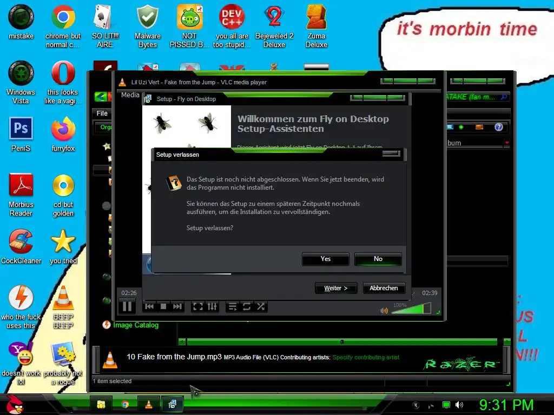The width and height of the screenshot is (554, 415).
Task: Open the Opera icon labeled this looks like
Action: tap(63, 83)
